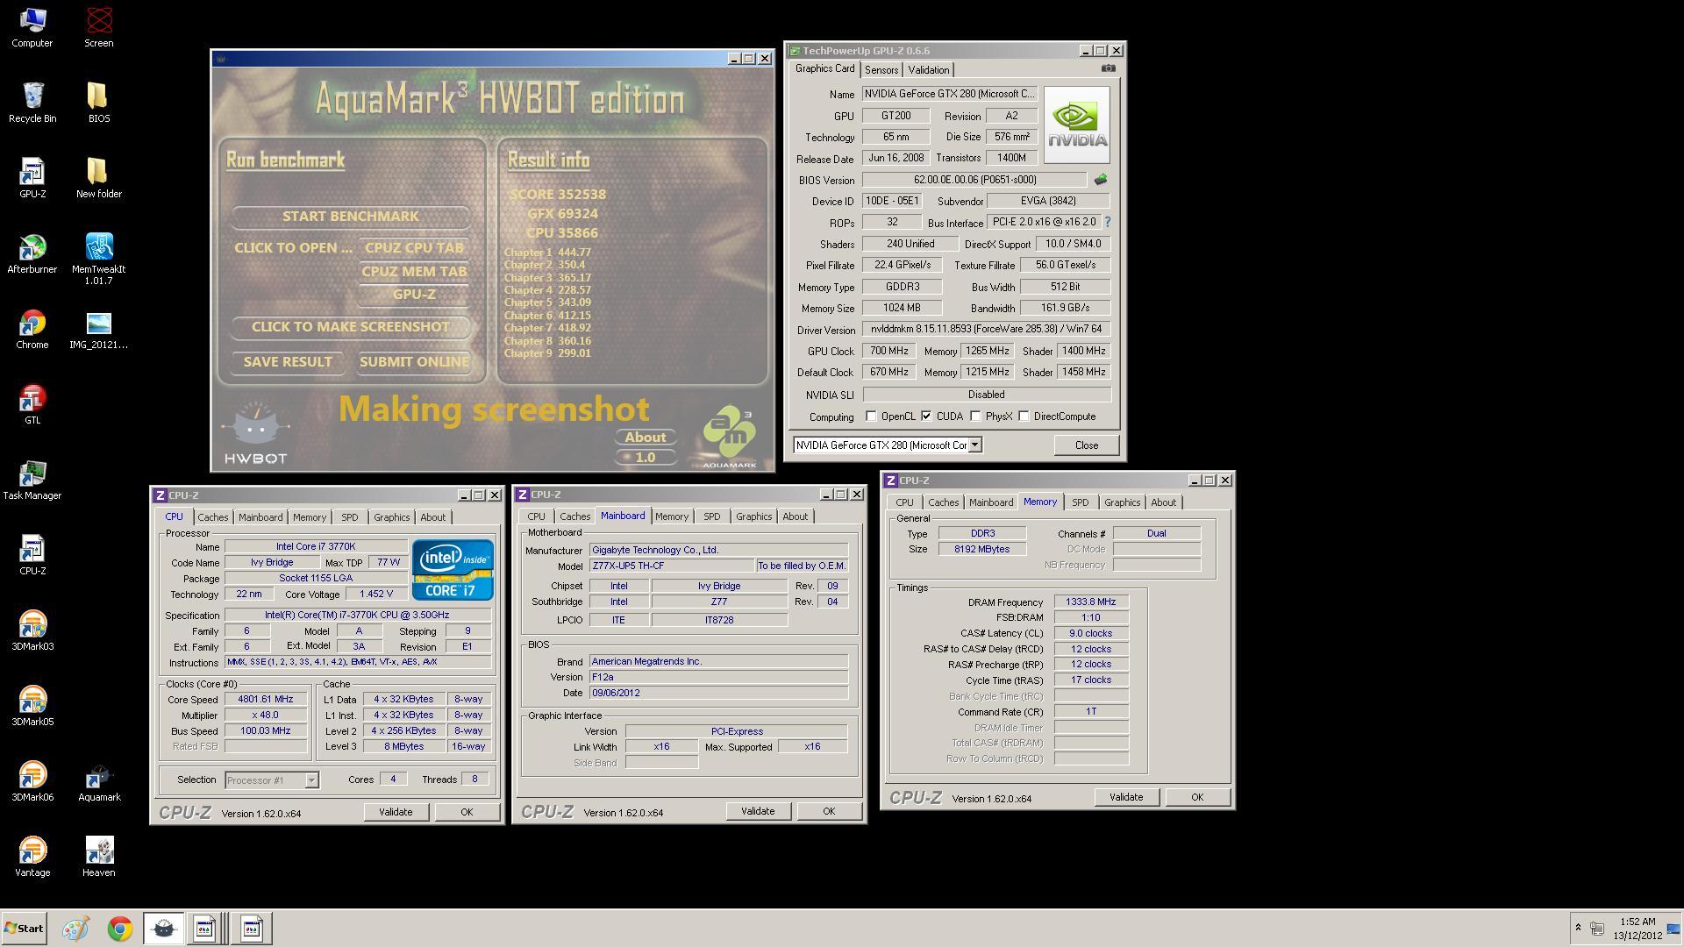Open the BIOS folder on desktop
The height and width of the screenshot is (947, 1684).
[99, 103]
